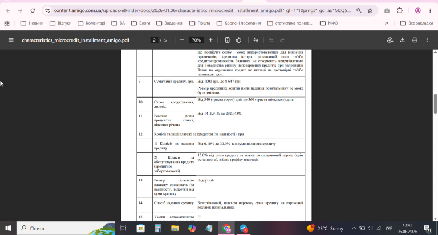This screenshot has height=235, width=438.
Task: Open File Explorer from the taskbar
Action: [175, 228]
